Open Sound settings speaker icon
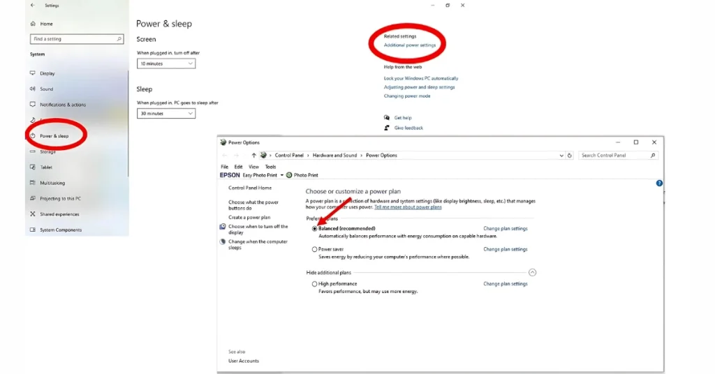 click(32, 89)
